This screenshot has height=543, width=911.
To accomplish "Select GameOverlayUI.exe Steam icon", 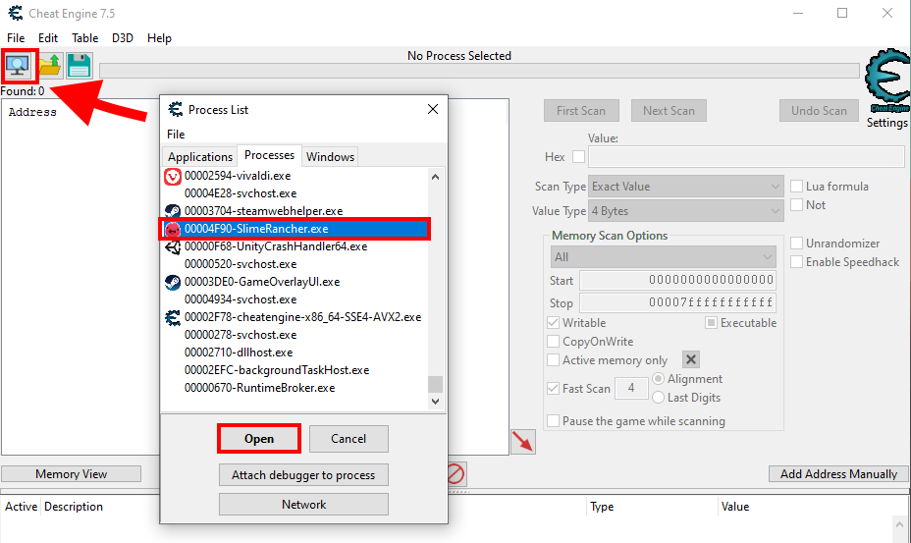I will pyautogui.click(x=173, y=282).
